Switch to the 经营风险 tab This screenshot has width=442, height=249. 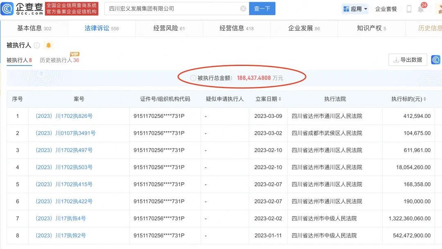169,28
